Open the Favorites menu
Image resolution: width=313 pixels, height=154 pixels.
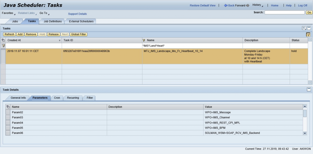[x=8, y=13]
